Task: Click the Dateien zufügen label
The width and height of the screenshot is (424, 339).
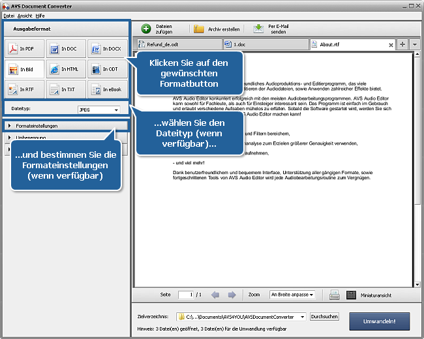Action: [164, 29]
